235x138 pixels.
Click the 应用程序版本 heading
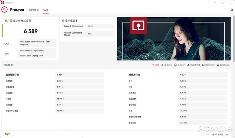tap(70, 21)
